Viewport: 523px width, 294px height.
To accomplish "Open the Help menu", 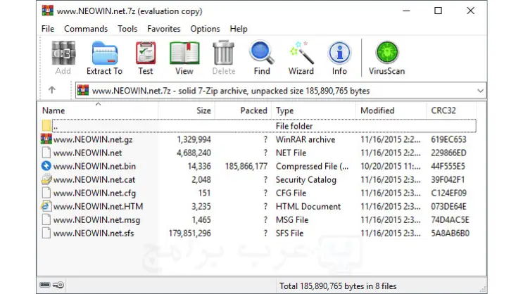I will point(239,29).
